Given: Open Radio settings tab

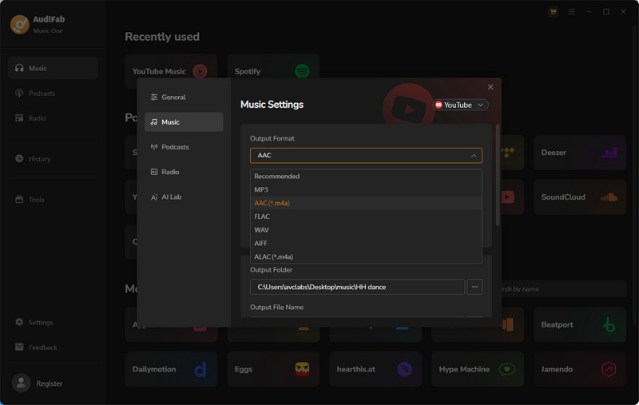Looking at the screenshot, I should [184, 172].
